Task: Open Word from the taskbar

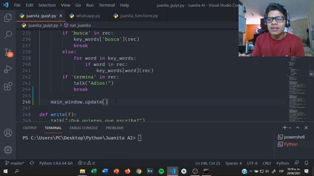Action: [x=105, y=171]
